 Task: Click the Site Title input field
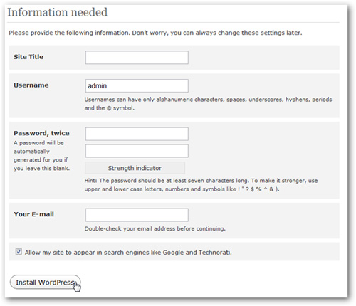137,58
